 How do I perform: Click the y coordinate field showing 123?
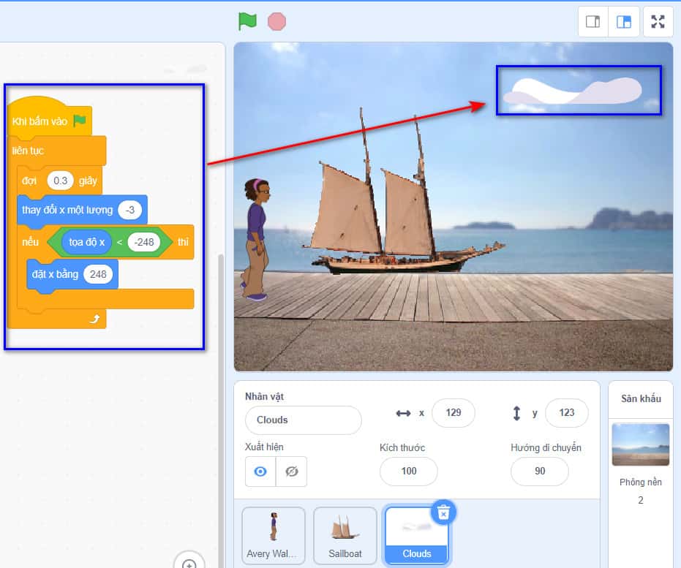(566, 413)
